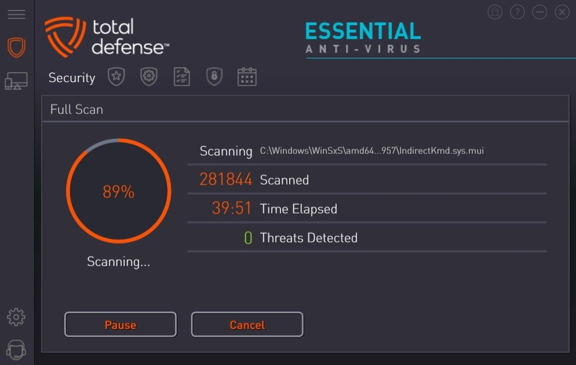
Task: Click the file path being scanned
Action: click(x=371, y=151)
